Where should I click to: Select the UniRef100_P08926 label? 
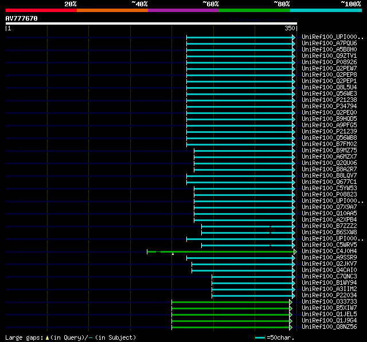click(329, 62)
